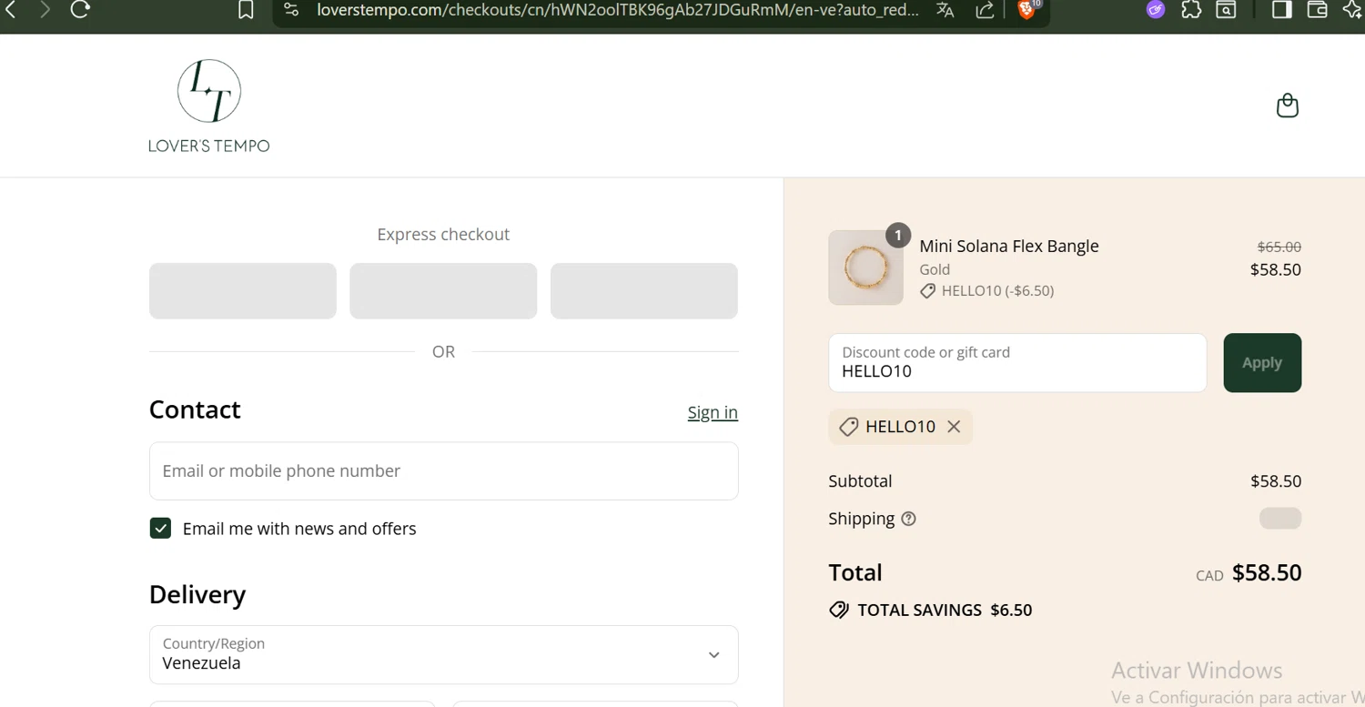This screenshot has width=1365, height=707.
Task: Open the share page icon
Action: click(x=985, y=10)
